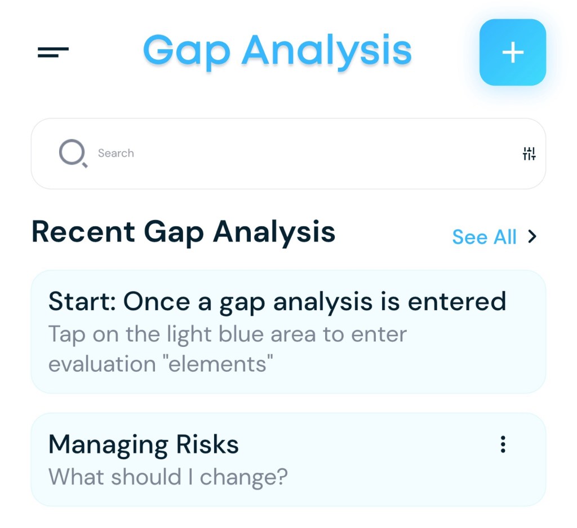Image resolution: width=577 pixels, height=528 pixels.
Task: Tap the word "Start:" in first card
Action: click(82, 302)
